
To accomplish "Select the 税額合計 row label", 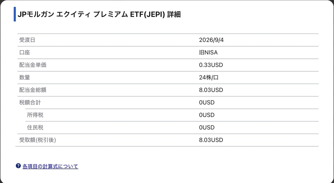I will 30,103.
